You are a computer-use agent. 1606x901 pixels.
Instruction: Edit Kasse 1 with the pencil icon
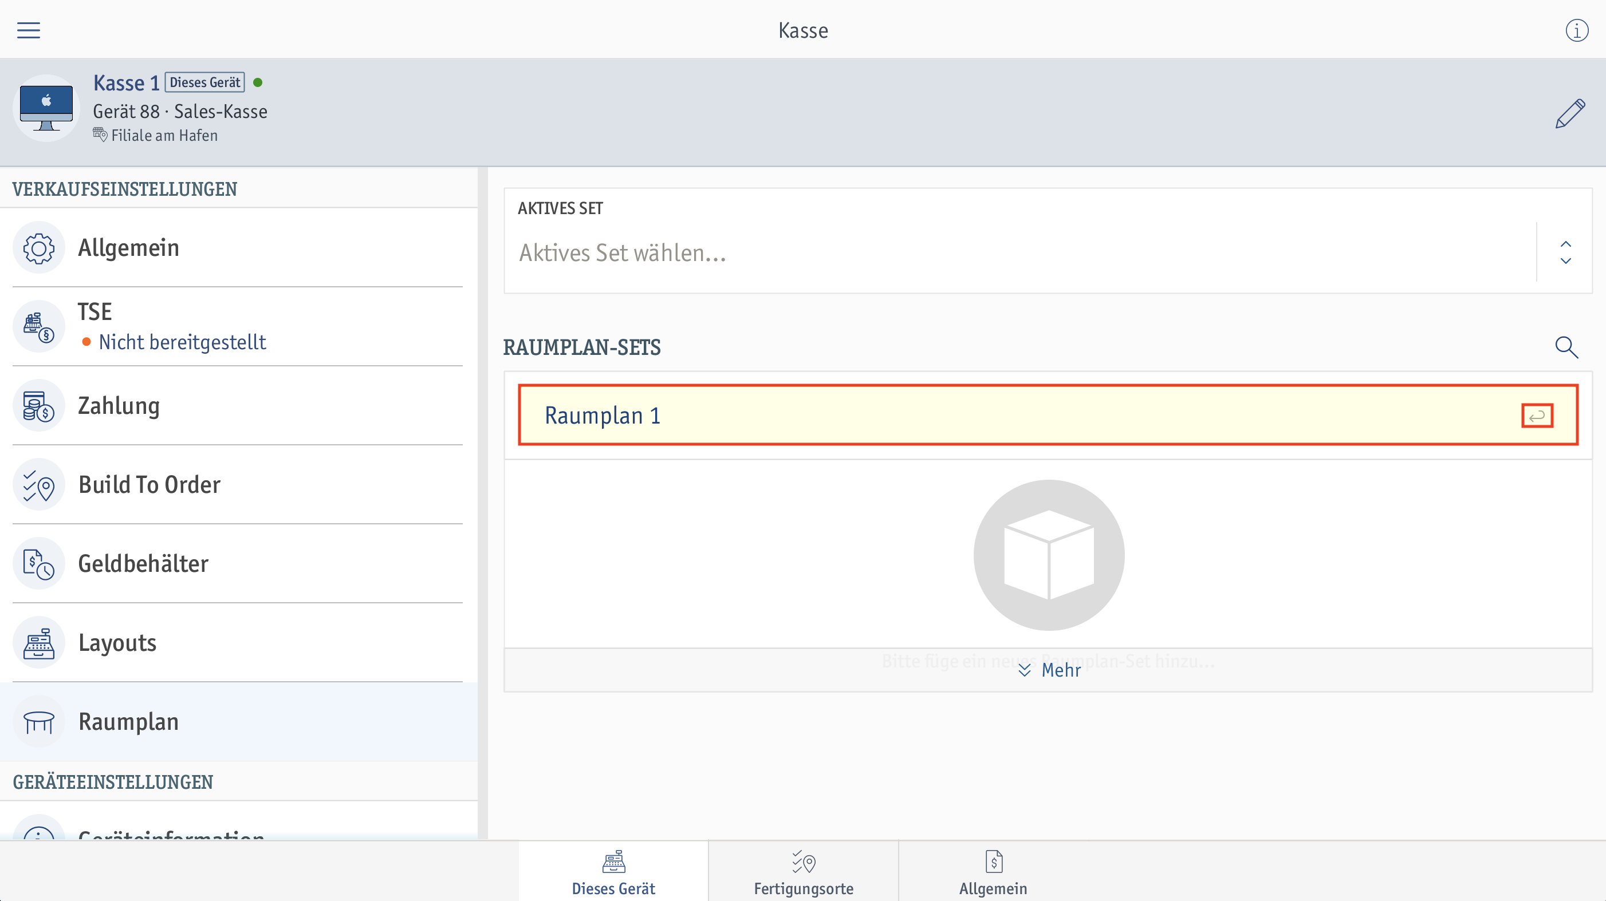(x=1570, y=113)
